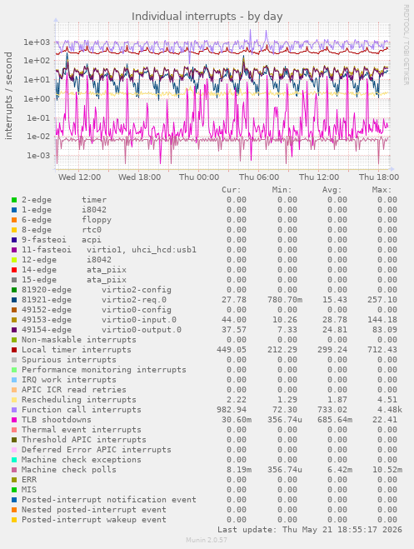Click the 1e+03 y-axis label

pyautogui.click(x=37, y=42)
